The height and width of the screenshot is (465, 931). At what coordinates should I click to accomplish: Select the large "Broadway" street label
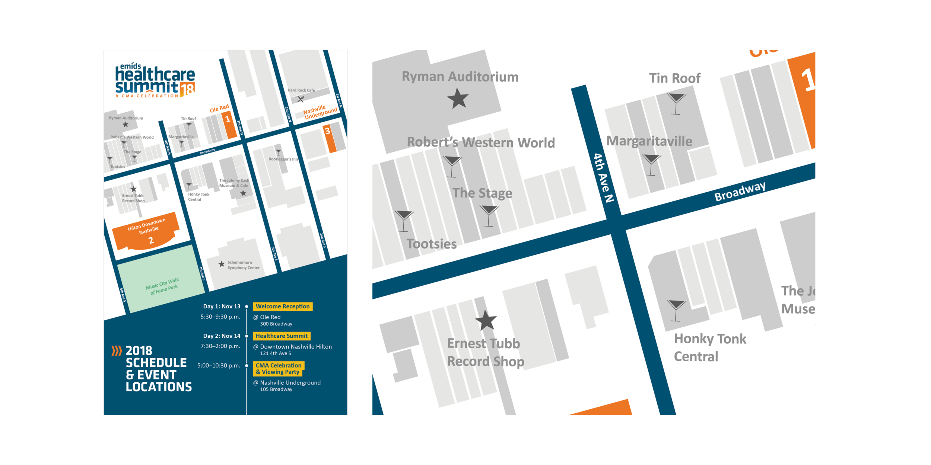click(740, 191)
